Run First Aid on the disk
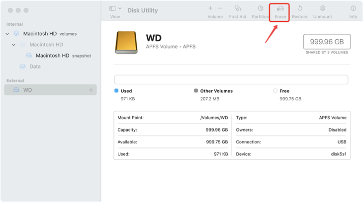Image resolution: width=363 pixels, height=202 pixels. pos(237,9)
